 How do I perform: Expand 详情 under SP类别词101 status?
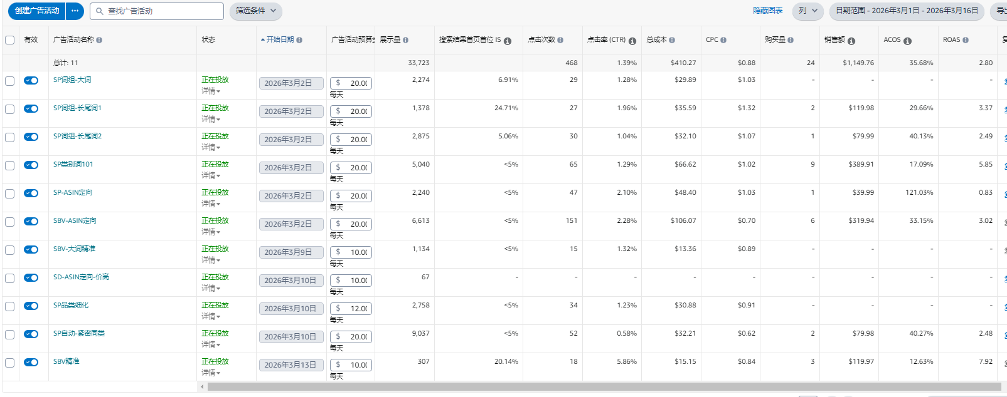click(x=211, y=175)
